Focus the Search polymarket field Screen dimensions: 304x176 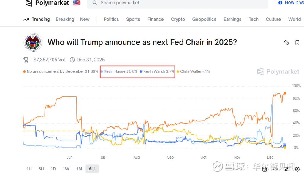click(x=178, y=3)
